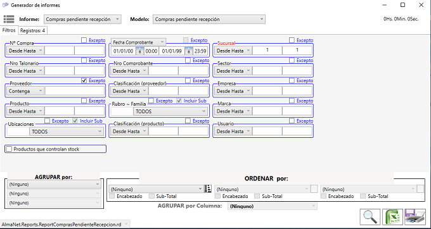Open the hamburger list menu icon
Screen dimensions: 431x229
(9, 19)
